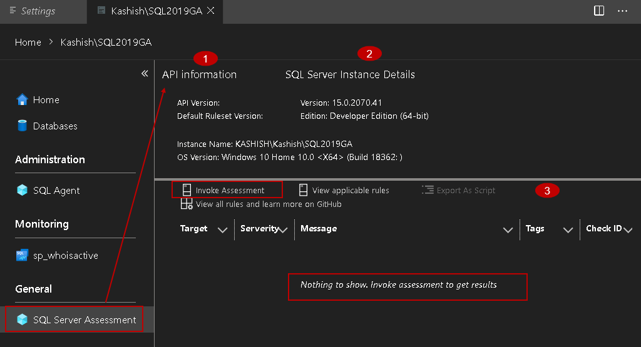641x347 pixels.
Task: Open the more actions ellipsis menu
Action: click(622, 11)
